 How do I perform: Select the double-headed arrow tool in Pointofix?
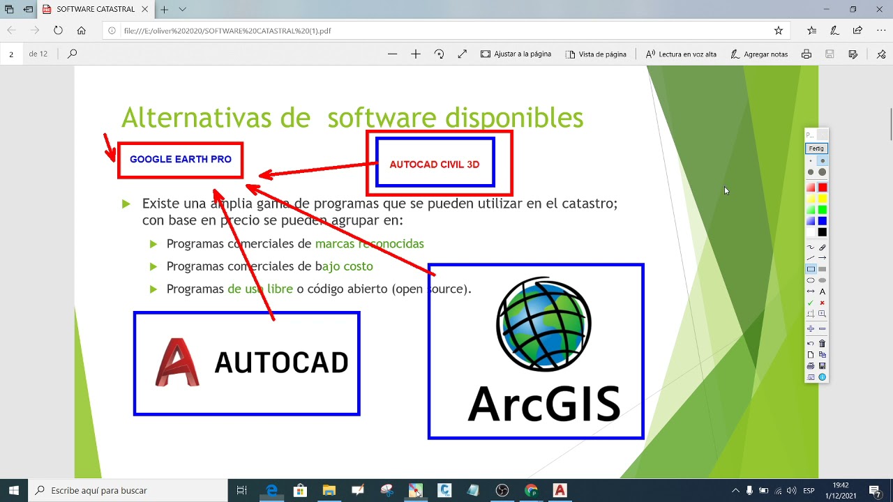coord(811,291)
